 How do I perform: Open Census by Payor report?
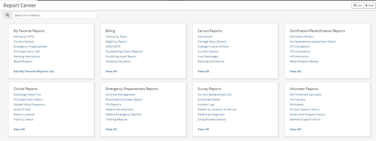pyautogui.click(x=116, y=37)
